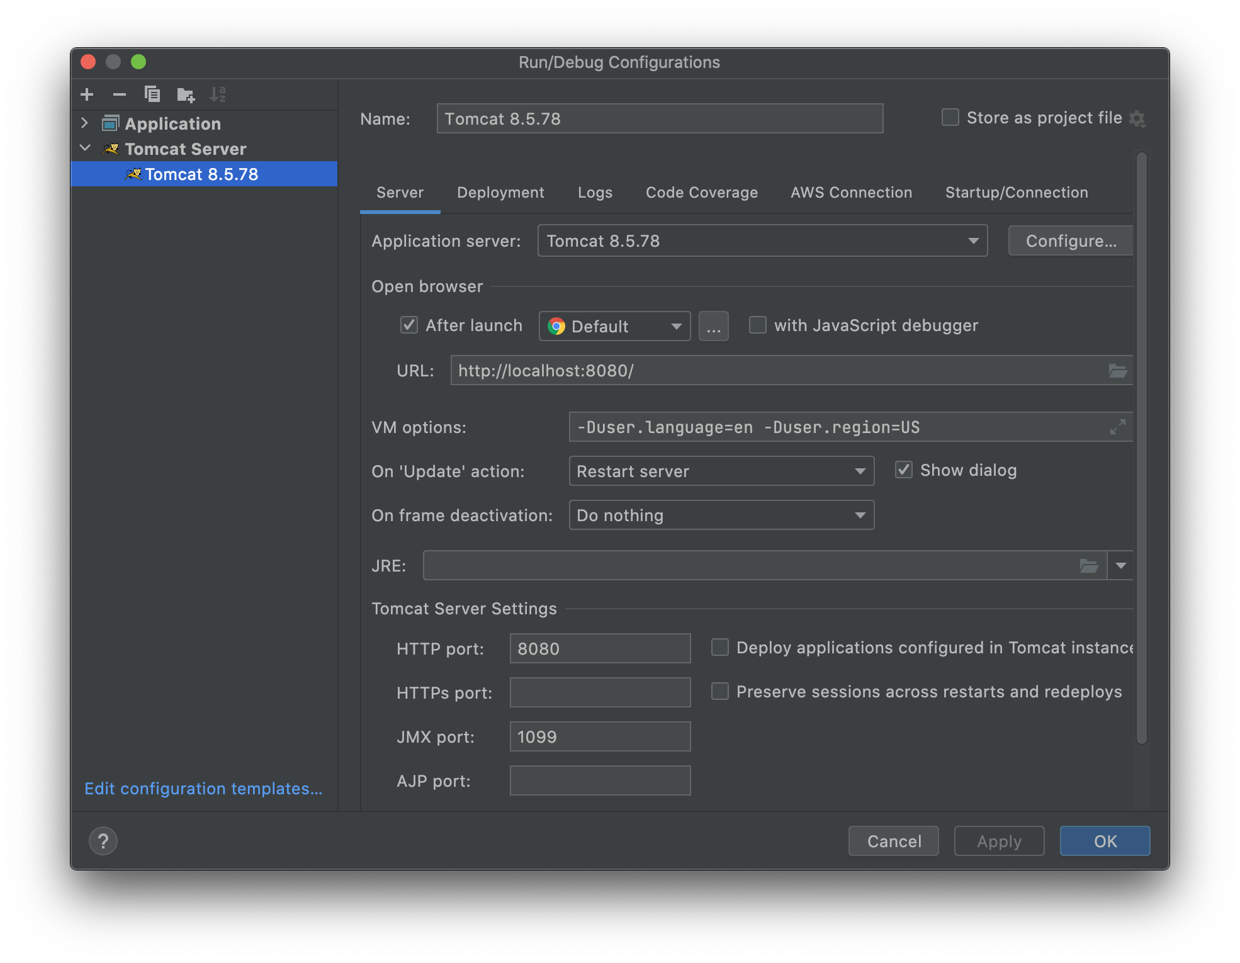The height and width of the screenshot is (963, 1240).
Task: Enable the with JavaScript debugger checkbox
Action: click(758, 325)
